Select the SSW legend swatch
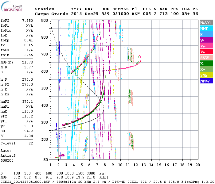The height and width of the screenshot is (184, 215). coord(206,58)
